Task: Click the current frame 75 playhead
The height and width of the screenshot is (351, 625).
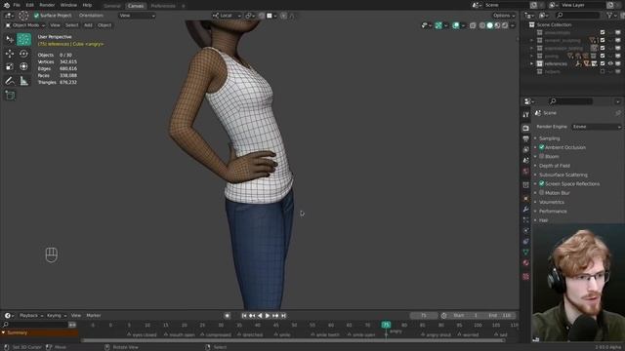Action: [x=386, y=325]
